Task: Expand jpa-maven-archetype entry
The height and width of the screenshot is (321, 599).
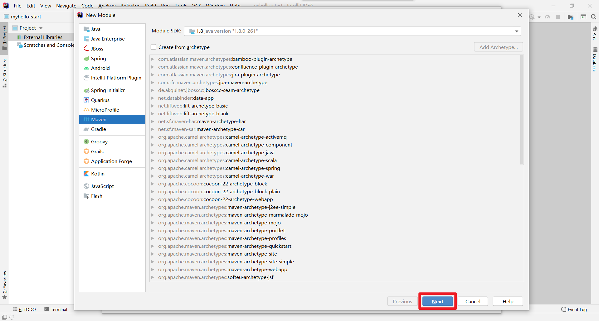Action: (x=153, y=83)
